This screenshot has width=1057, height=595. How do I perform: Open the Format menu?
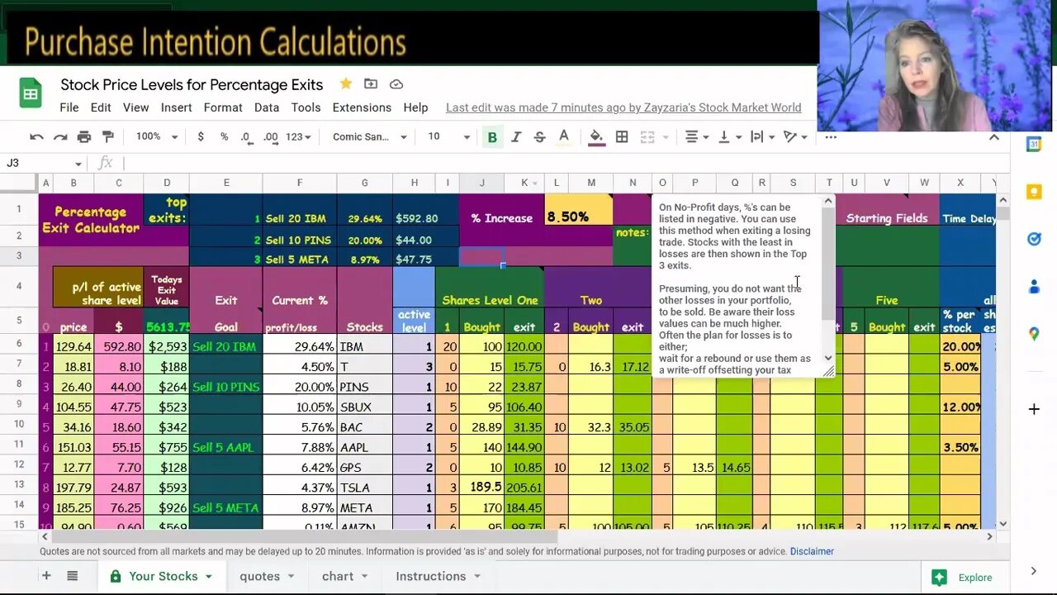pos(223,107)
